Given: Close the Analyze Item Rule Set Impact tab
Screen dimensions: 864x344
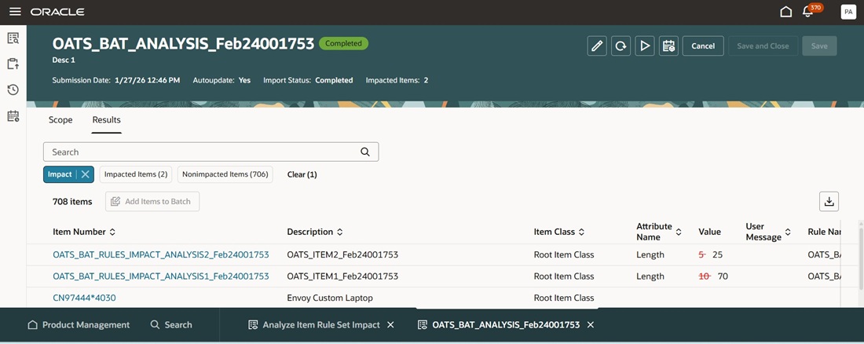Looking at the screenshot, I should click(390, 324).
